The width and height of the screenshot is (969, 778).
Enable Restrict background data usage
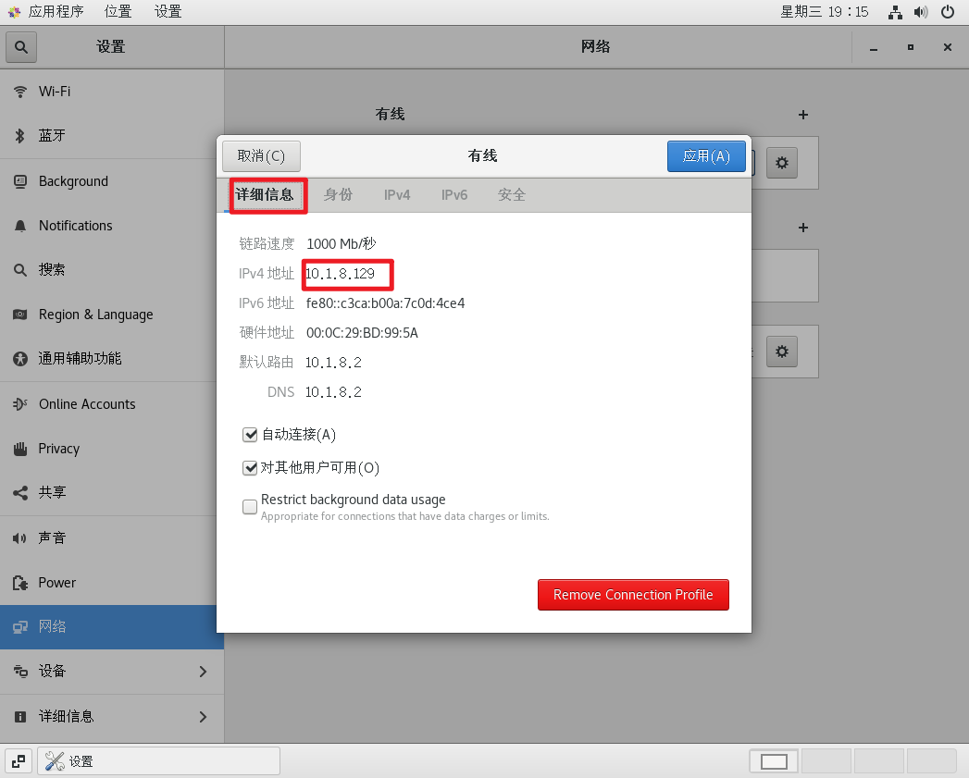[x=250, y=507]
